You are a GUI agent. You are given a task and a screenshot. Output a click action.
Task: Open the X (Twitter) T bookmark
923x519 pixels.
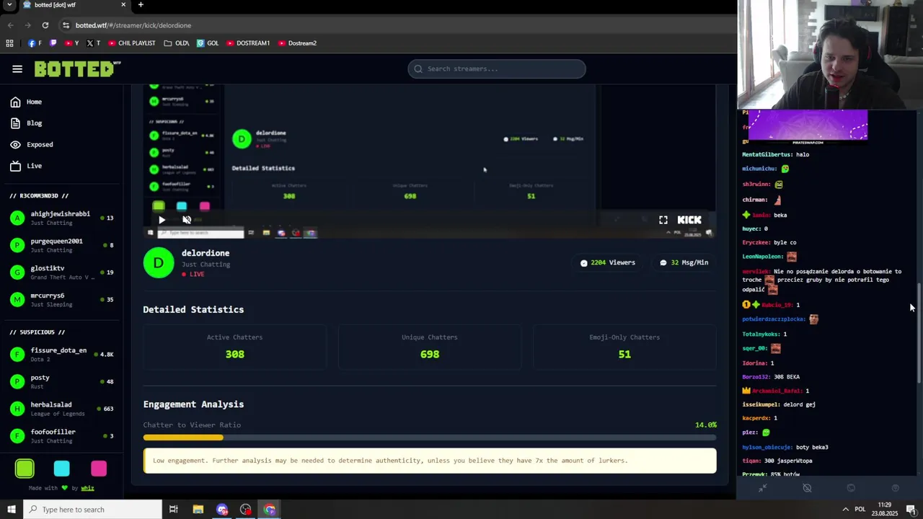click(x=93, y=43)
